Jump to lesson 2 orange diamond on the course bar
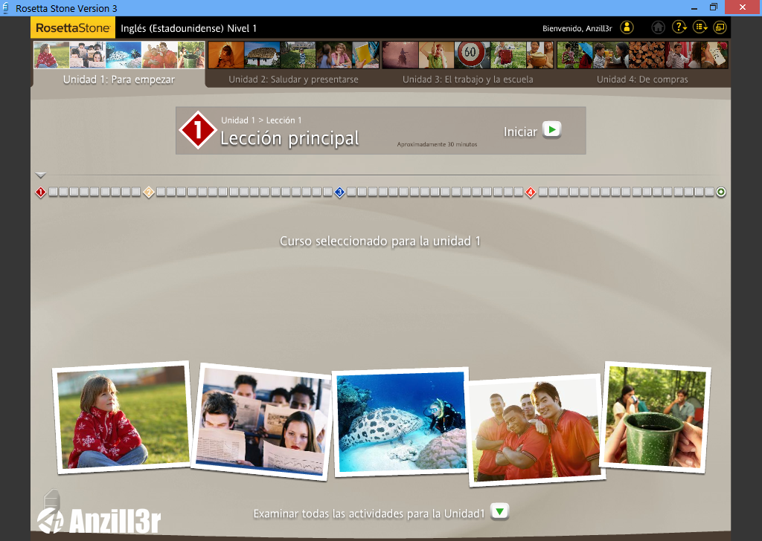Screen dimensions: 762x541 pyautogui.click(x=149, y=192)
